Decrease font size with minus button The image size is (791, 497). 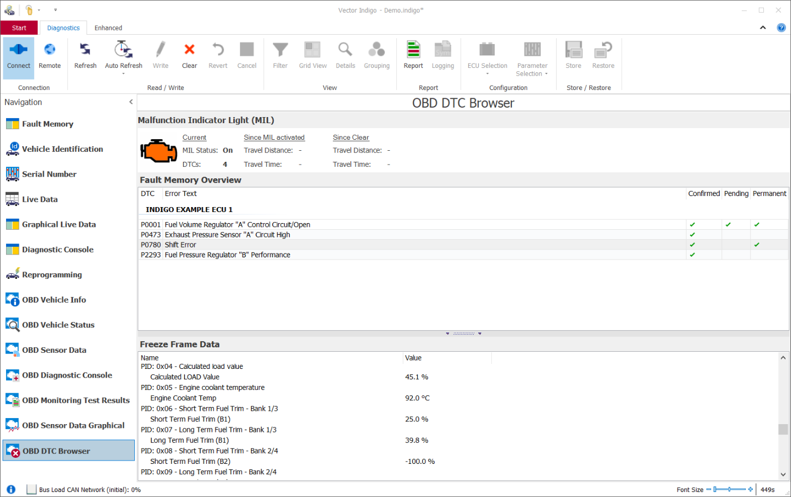click(x=709, y=489)
